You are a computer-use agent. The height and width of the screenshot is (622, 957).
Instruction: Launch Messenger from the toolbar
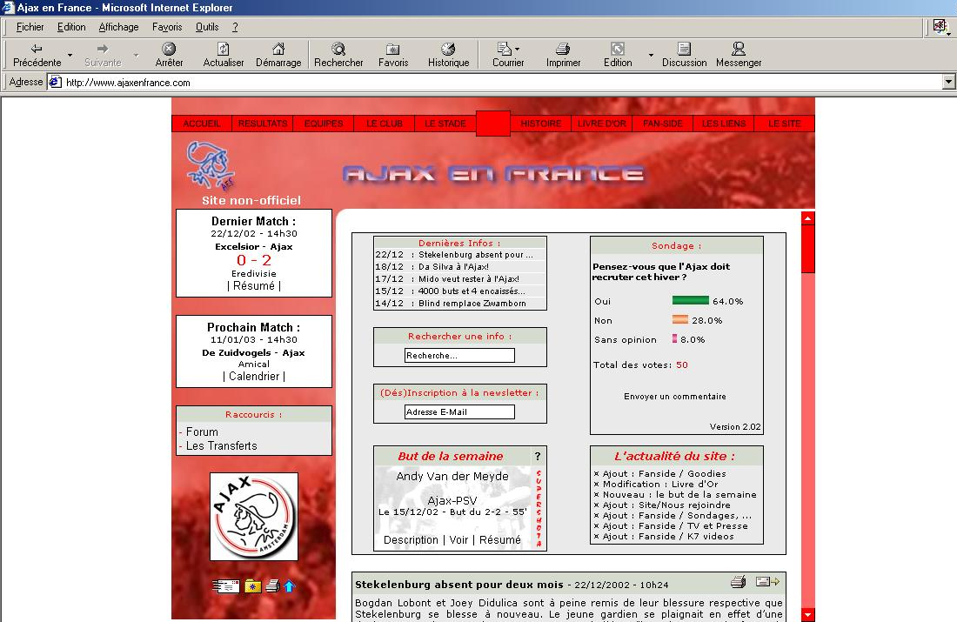click(739, 55)
